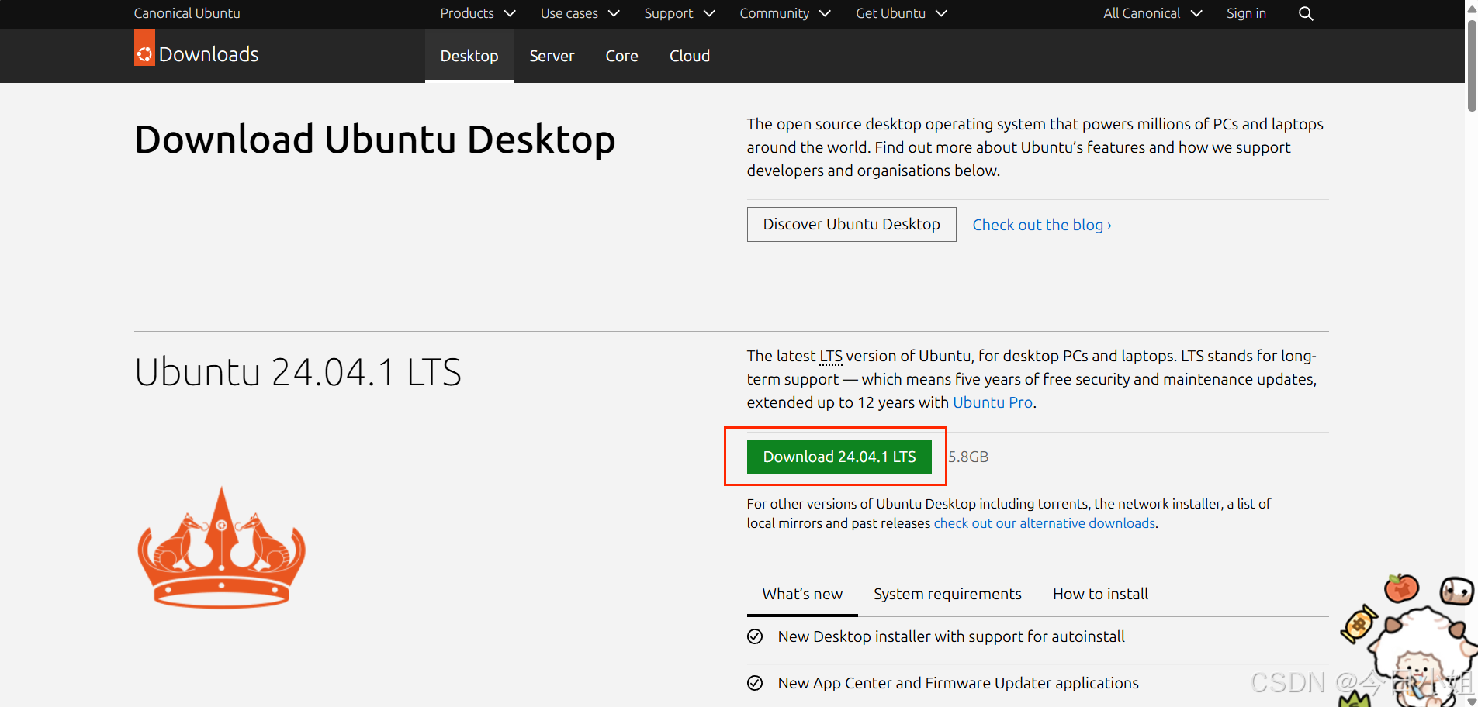
Task: Click the sheep cartoon sticker
Action: [x=1412, y=643]
